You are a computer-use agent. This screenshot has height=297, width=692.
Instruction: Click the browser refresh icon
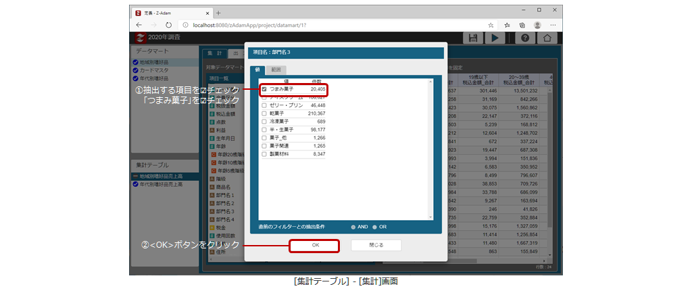tap(168, 25)
